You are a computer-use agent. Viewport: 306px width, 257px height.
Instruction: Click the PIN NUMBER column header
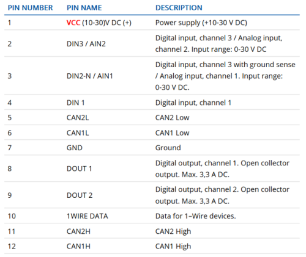[x=30, y=8]
